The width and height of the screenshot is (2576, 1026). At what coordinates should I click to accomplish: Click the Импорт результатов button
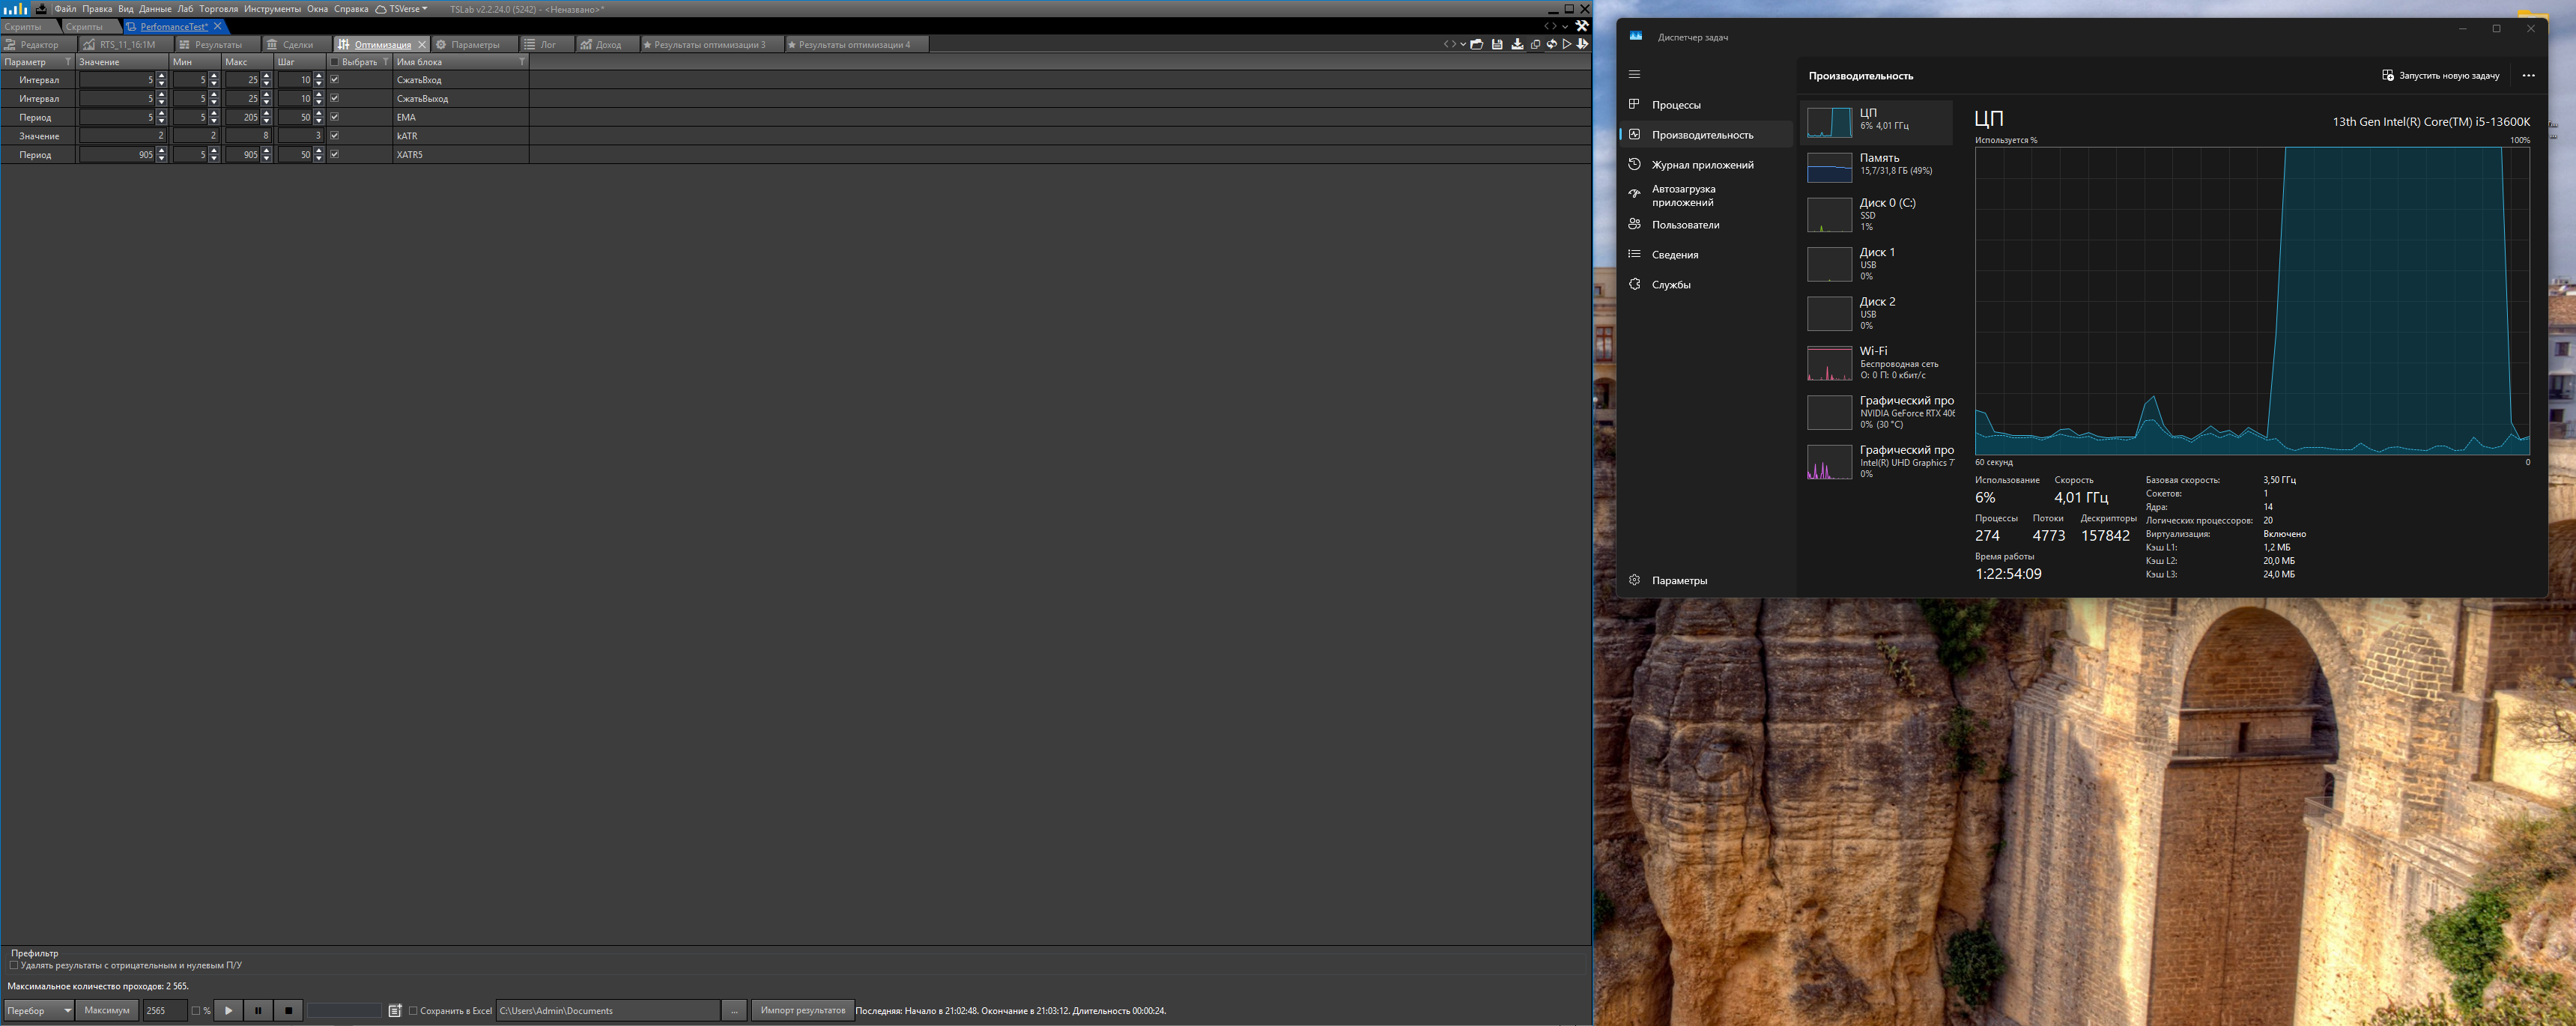tap(802, 1010)
